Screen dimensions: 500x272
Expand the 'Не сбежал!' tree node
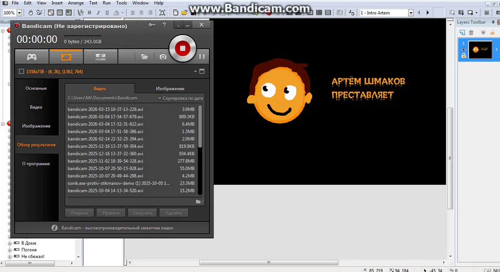[10, 256]
